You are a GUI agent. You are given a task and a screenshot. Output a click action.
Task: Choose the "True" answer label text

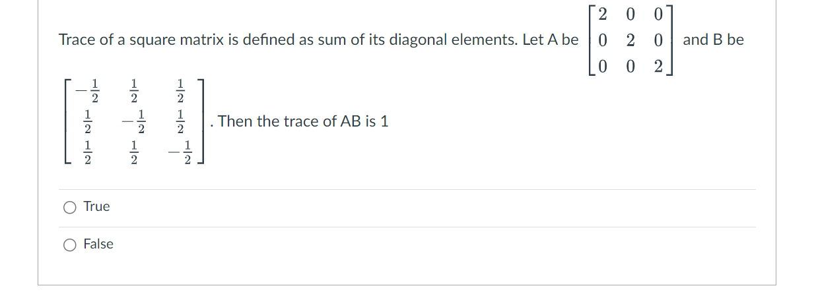(96, 206)
